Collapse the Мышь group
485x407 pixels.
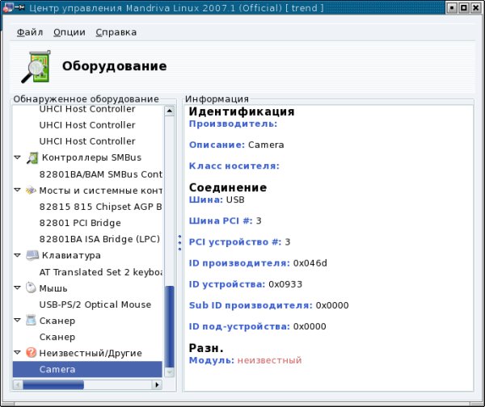click(18, 287)
